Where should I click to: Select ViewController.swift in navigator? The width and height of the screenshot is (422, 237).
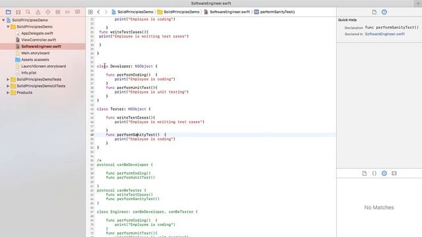point(38,39)
